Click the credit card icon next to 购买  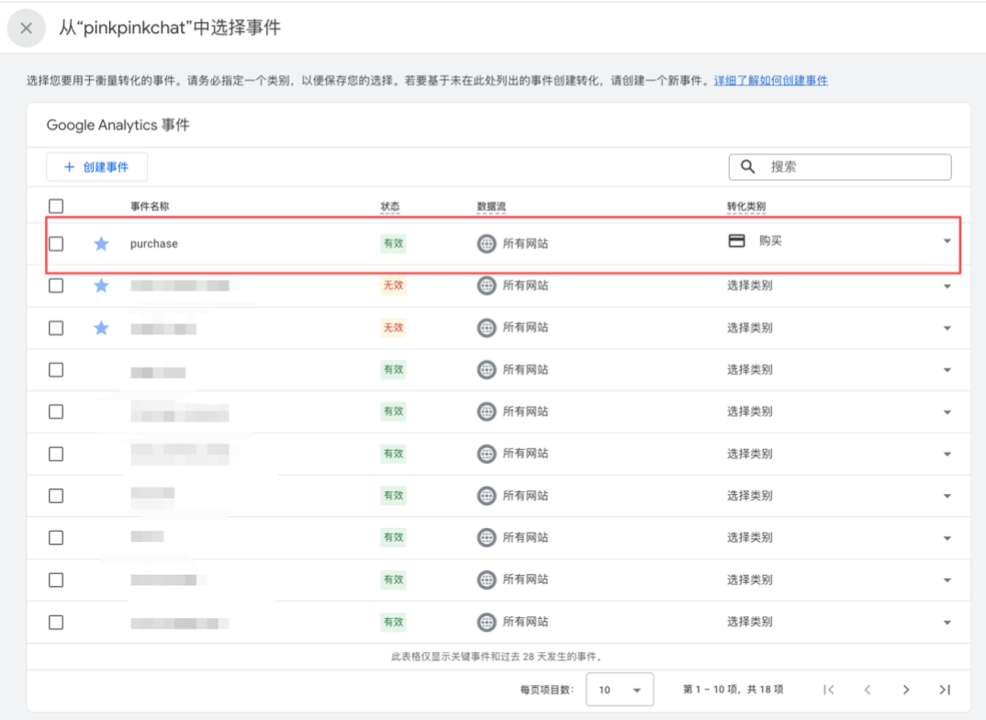point(737,242)
